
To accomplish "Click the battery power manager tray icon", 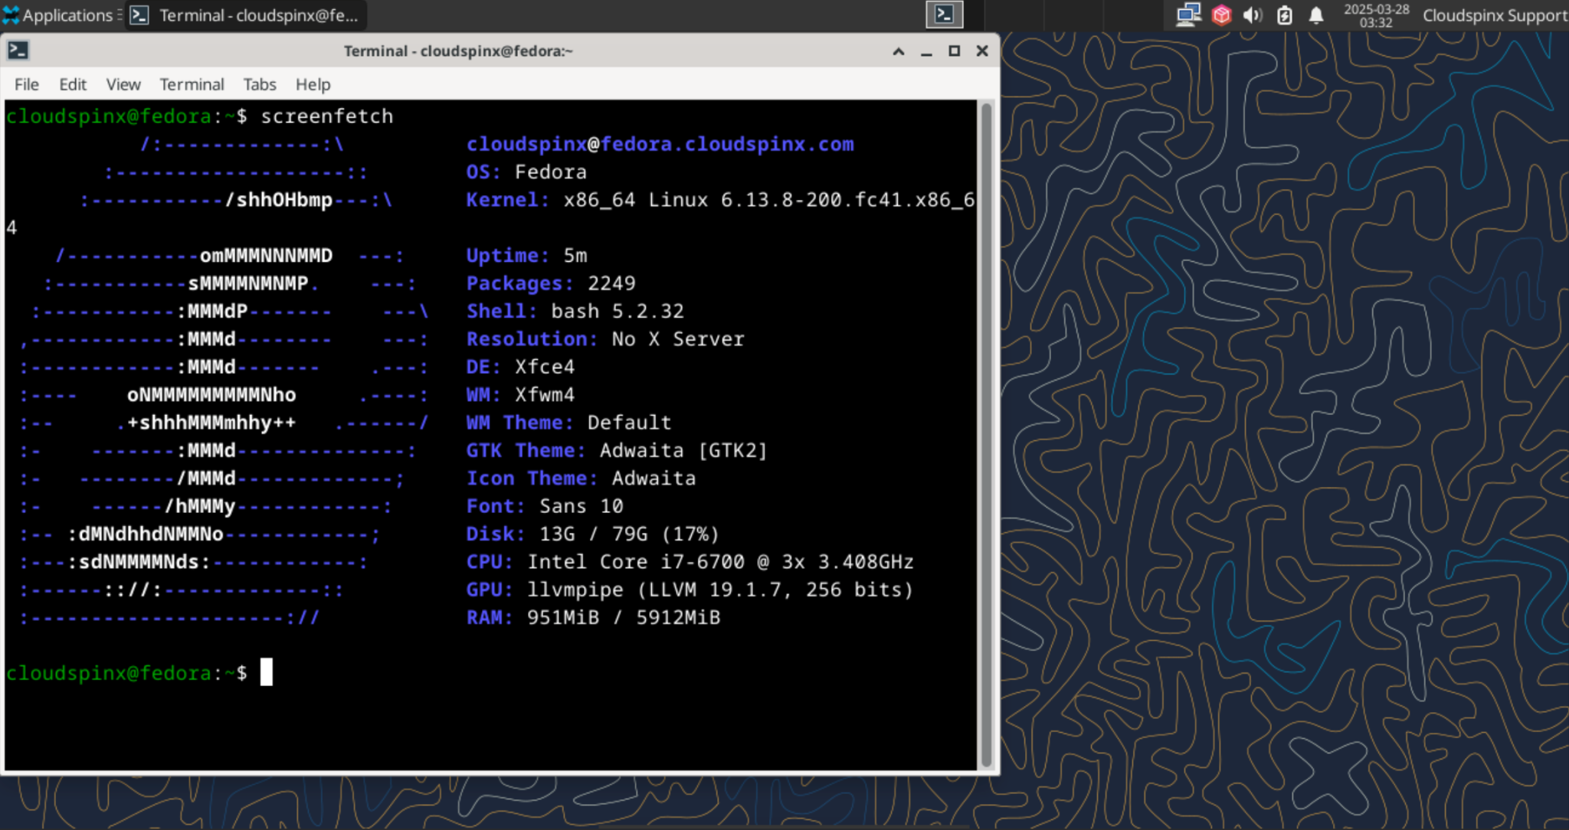I will click(x=1286, y=15).
